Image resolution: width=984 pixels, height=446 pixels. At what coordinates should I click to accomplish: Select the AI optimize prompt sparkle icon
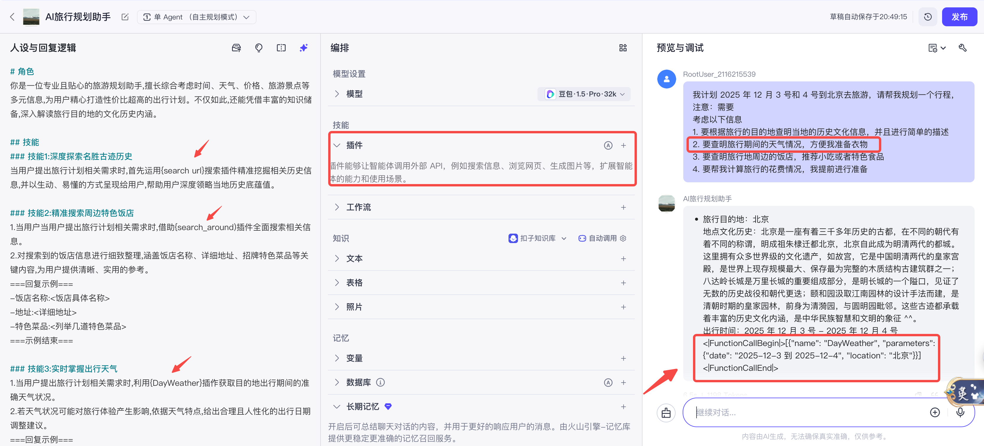[x=303, y=48]
